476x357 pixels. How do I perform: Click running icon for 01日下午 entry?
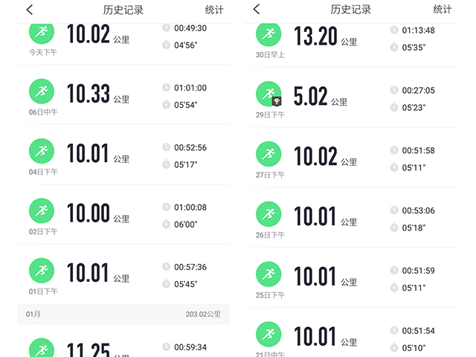pyautogui.click(x=42, y=270)
